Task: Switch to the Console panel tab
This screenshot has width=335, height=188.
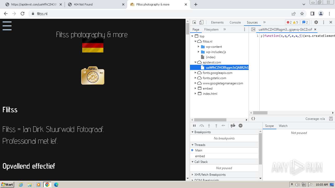Action: tap(235, 22)
